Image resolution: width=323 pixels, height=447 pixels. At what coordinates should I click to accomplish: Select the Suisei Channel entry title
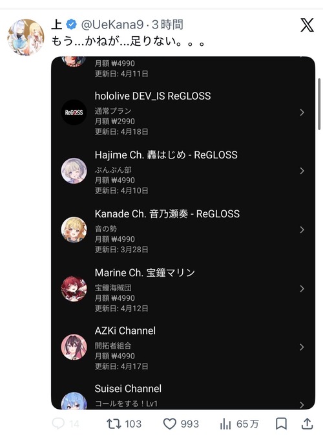tap(128, 389)
